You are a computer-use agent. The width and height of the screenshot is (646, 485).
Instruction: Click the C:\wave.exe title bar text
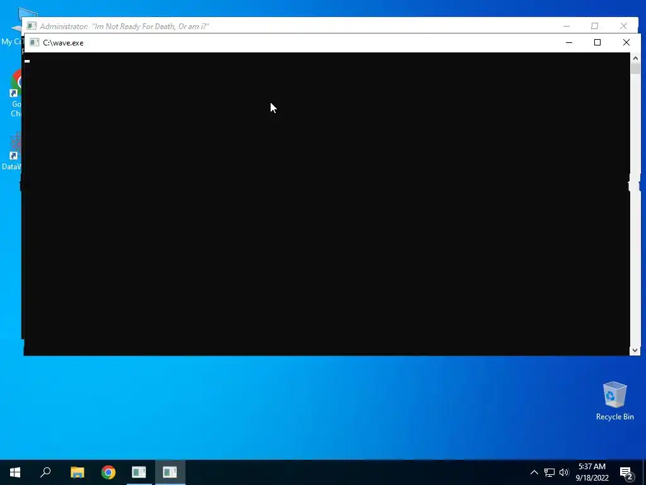63,43
